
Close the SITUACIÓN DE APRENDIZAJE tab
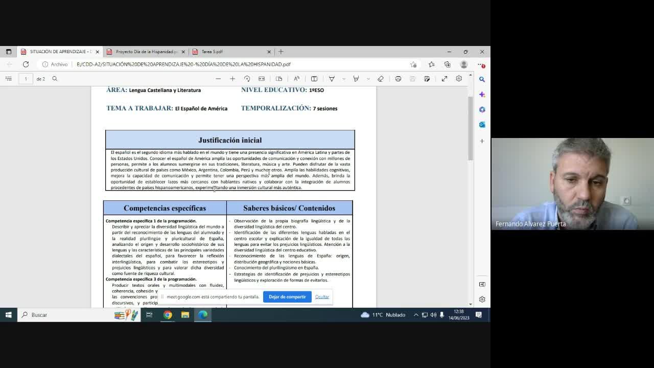click(97, 52)
